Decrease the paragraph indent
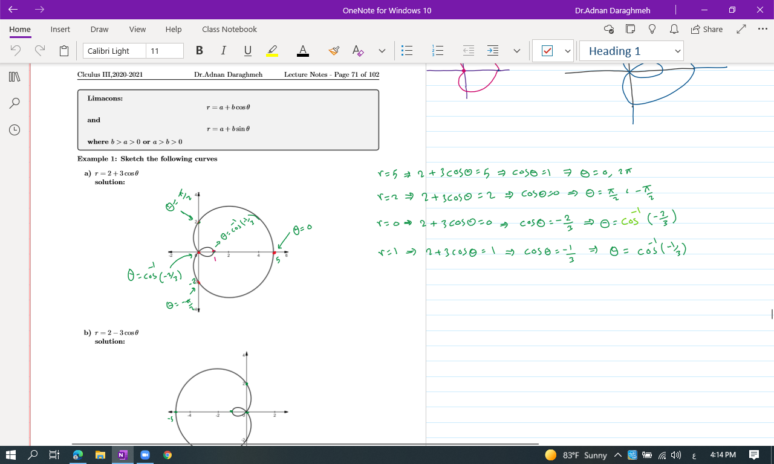The width and height of the screenshot is (774, 464). pos(469,51)
